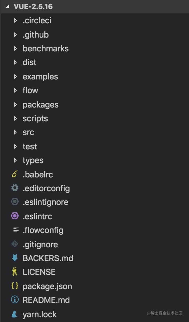Image resolution: width=189 pixels, height=322 pixels.
Task: Click the yarn cat icon for yarn.lock
Action: pyautogui.click(x=15, y=314)
